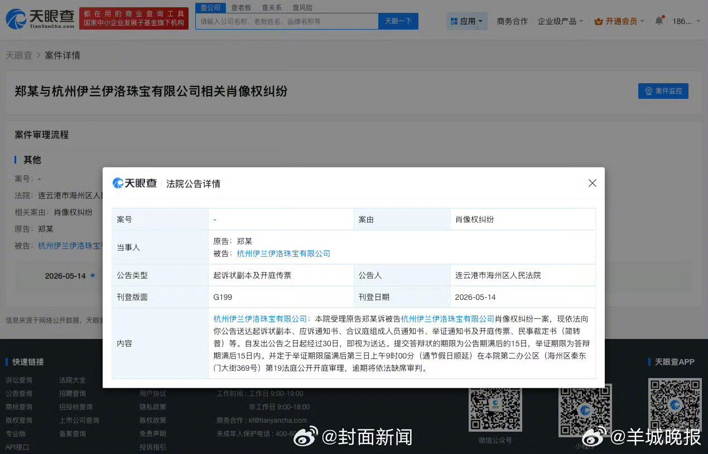Click the 天眼查APP QR code

coord(675,405)
